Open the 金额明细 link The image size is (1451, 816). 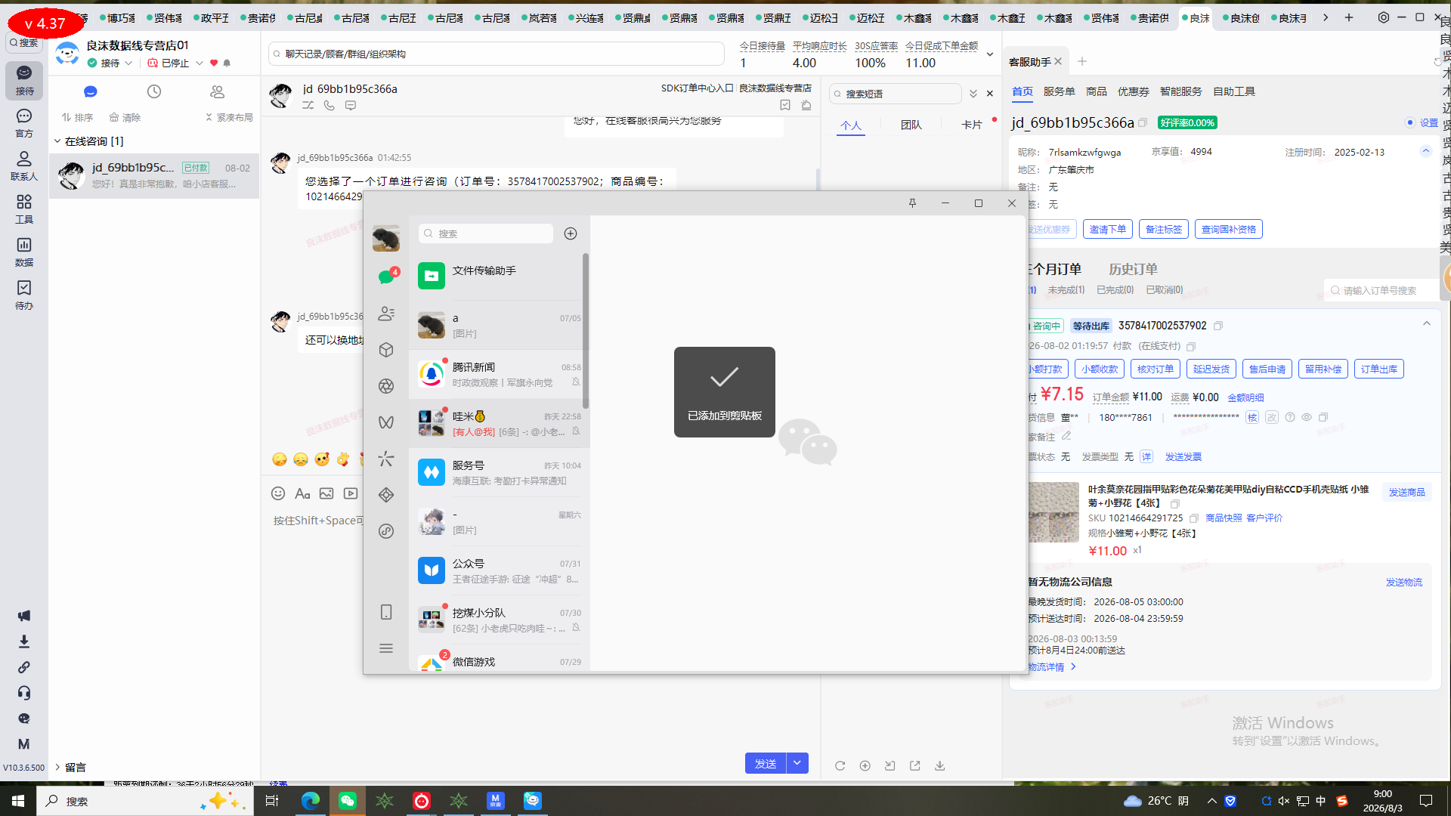[1245, 397]
